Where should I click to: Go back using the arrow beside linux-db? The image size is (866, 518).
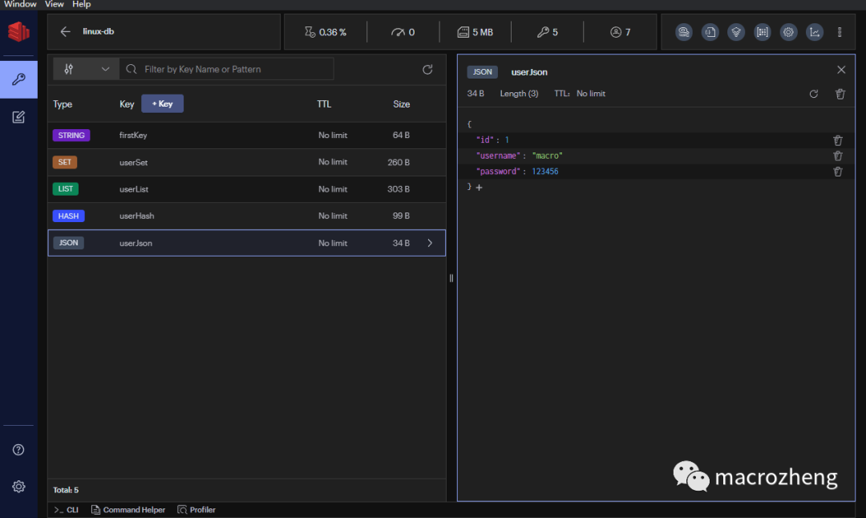(x=65, y=31)
